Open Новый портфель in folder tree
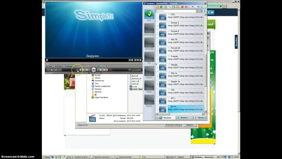This screenshot has width=282, height=159. [x=101, y=97]
